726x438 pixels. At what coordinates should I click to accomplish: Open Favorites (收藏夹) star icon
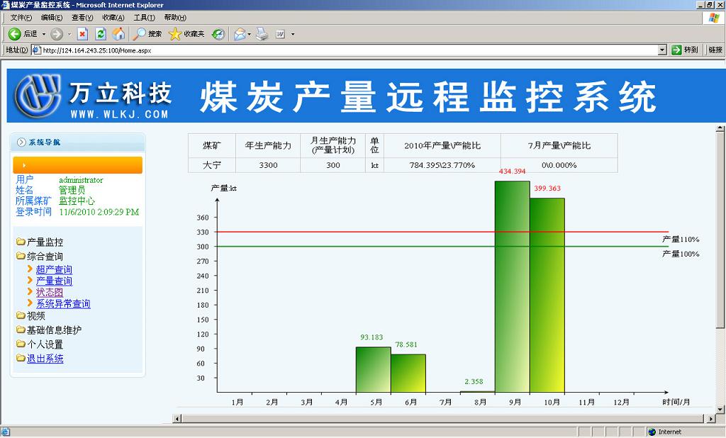tap(187, 33)
